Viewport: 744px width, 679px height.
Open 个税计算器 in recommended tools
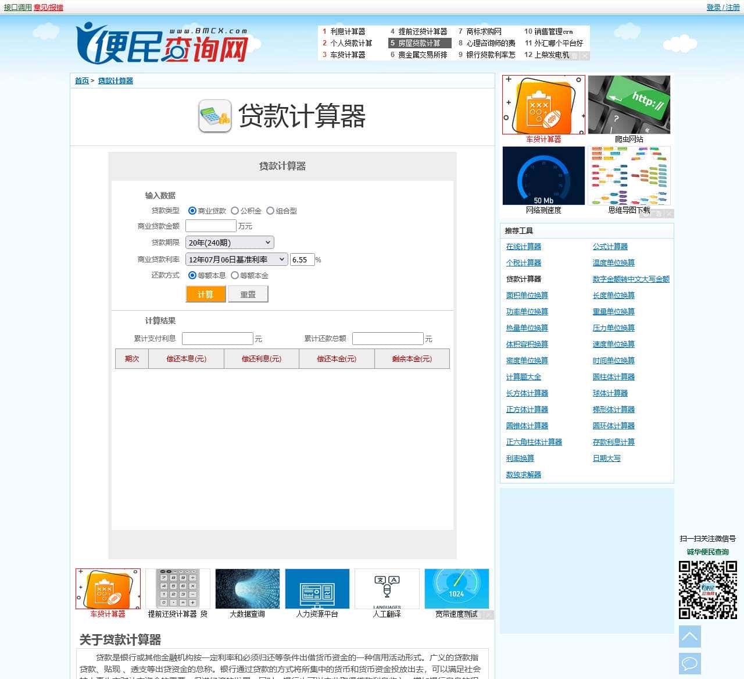pos(524,263)
